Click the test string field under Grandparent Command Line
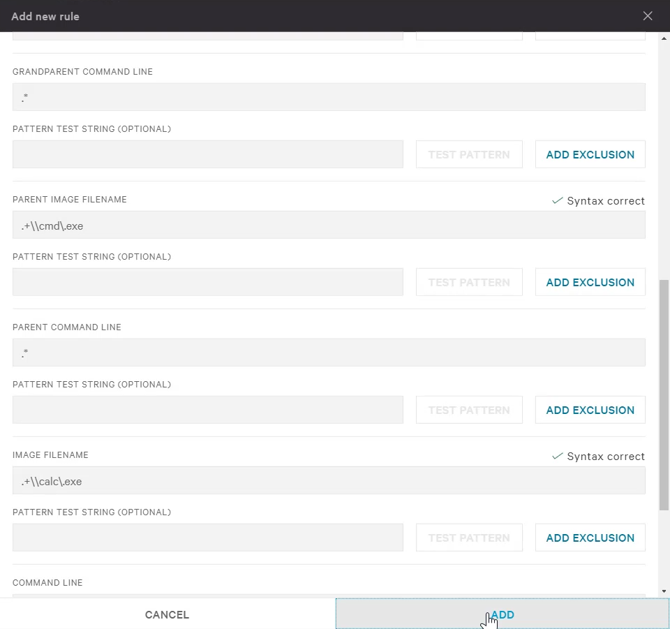The image size is (670, 629). click(x=208, y=154)
